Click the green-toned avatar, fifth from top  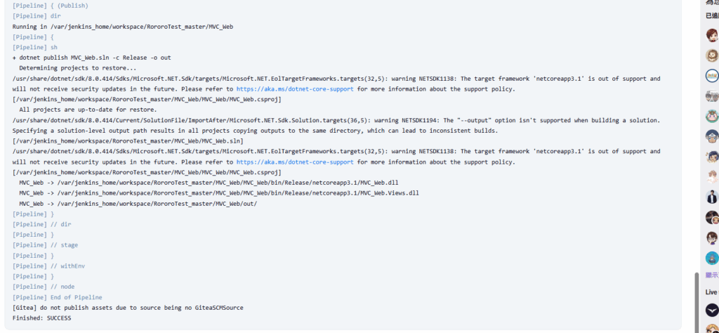[x=711, y=116]
